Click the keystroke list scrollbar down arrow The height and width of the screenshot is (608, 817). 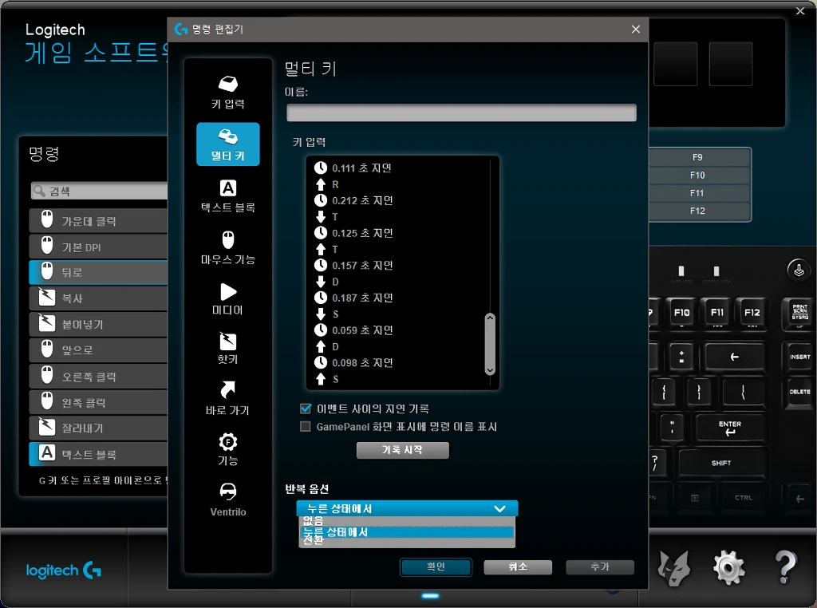click(x=490, y=370)
